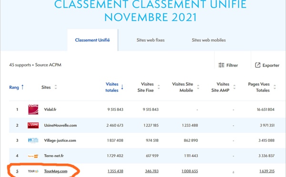This screenshot has width=286, height=177.
Task: Click the Village-justice.com site name
Action: [x=60, y=140]
